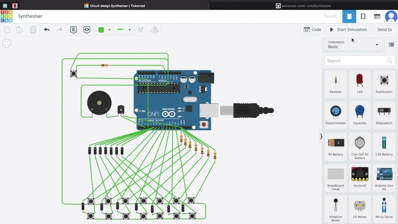Switch to Tinkercad Synthesiser browser tab

pos(114,6)
